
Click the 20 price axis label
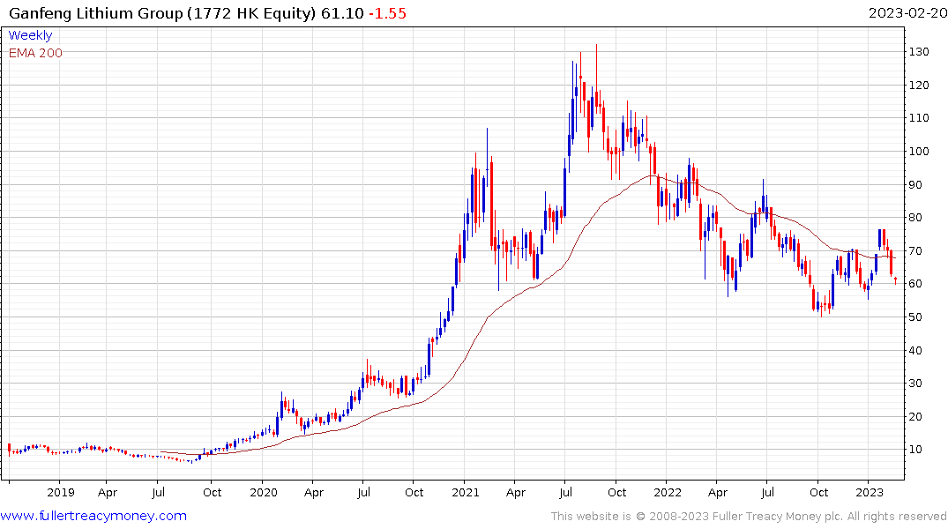(916, 416)
